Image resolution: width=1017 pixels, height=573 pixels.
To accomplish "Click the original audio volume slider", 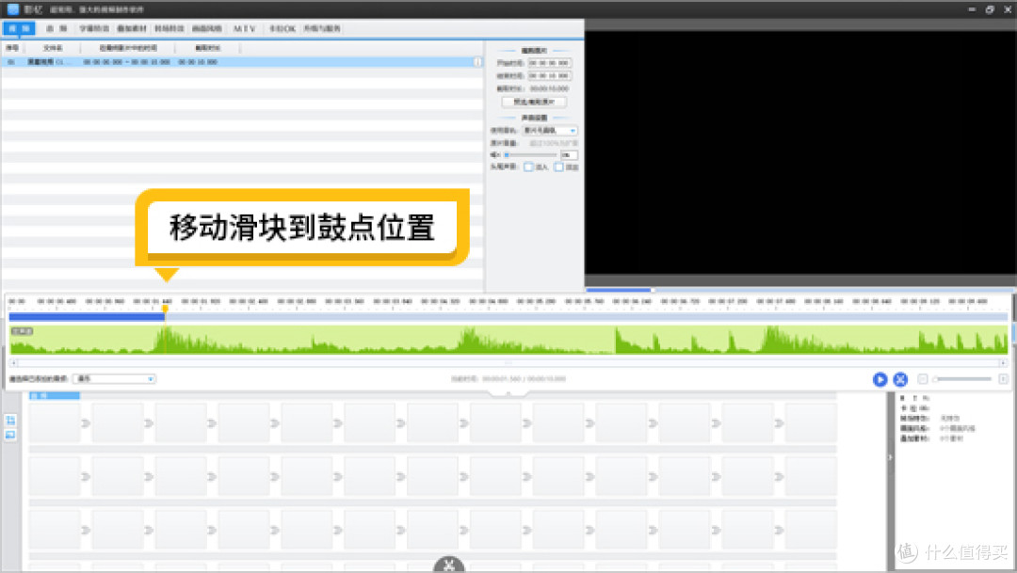I will point(530,155).
